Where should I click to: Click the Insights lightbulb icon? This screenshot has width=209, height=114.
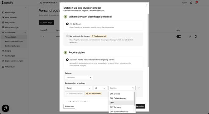point(3,51)
